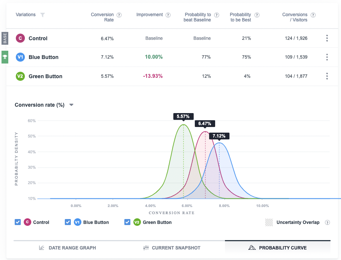Disable the Blue Button curve checkbox
This screenshot has width=341, height=260.
click(x=67, y=222)
